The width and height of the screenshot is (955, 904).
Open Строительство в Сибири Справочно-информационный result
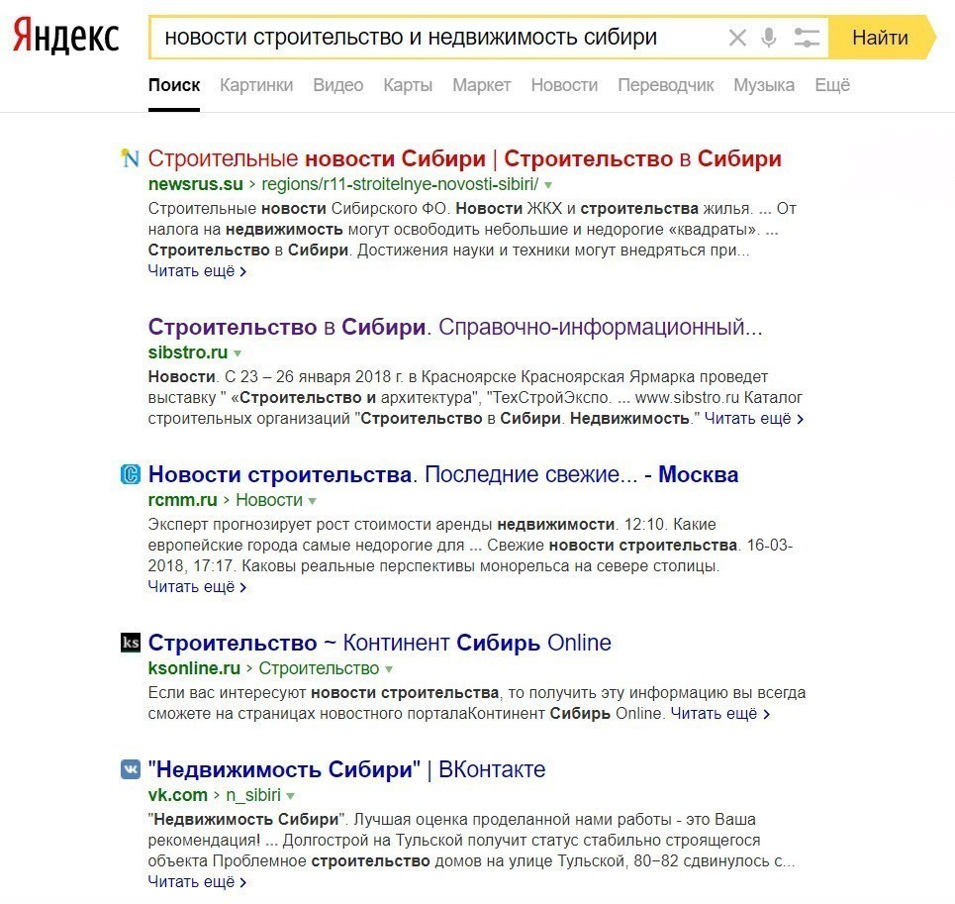[455, 327]
